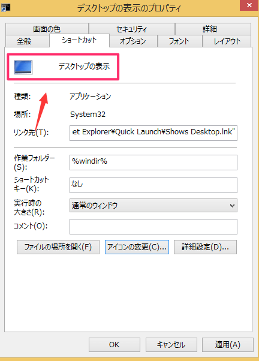Click the 種類 label
Screen dimensions: 259x361
[22, 96]
